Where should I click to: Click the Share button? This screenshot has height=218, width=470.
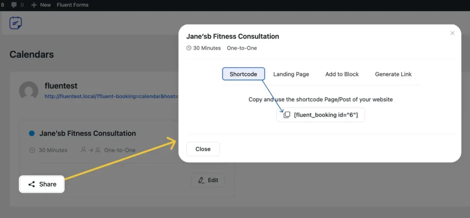coord(42,184)
